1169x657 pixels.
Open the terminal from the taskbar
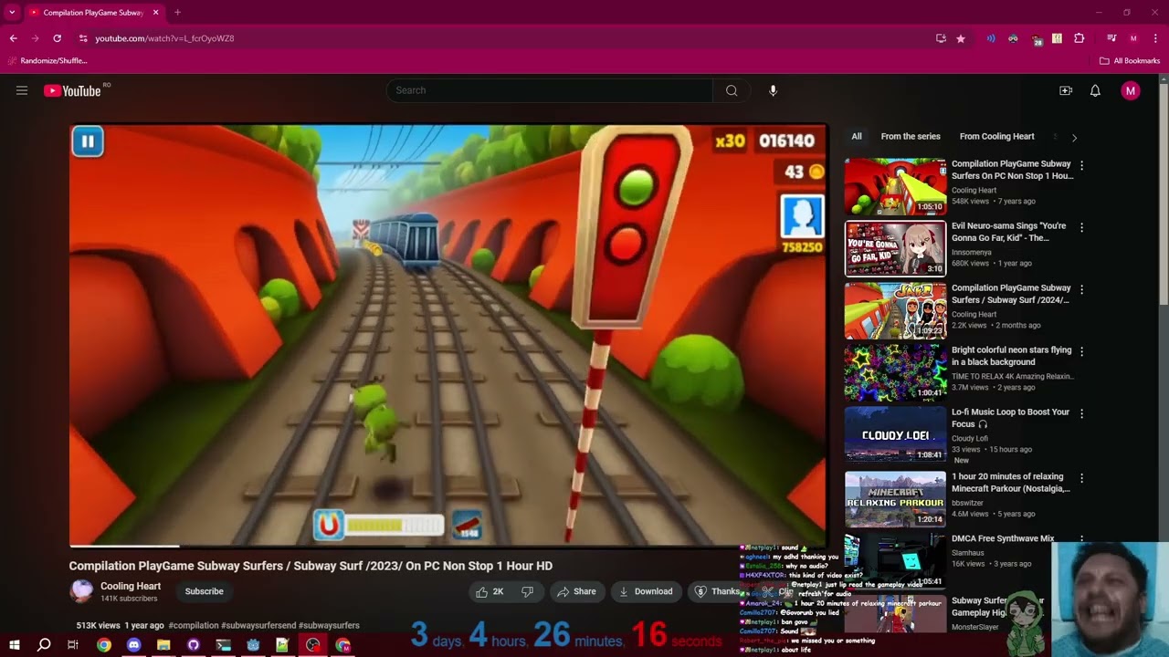[x=223, y=645]
